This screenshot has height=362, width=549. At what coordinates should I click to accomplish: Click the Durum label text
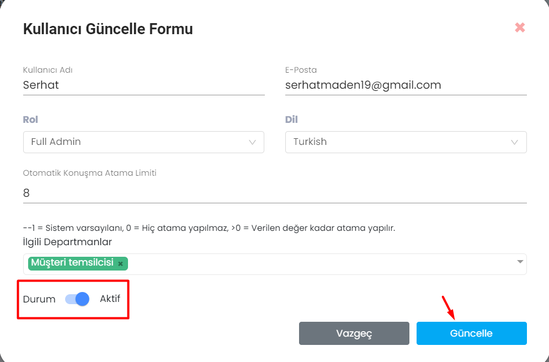pyautogui.click(x=39, y=299)
